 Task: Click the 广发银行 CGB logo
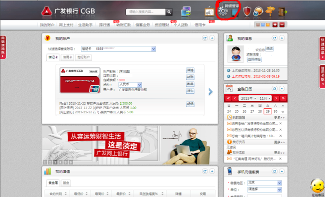[x=68, y=11]
